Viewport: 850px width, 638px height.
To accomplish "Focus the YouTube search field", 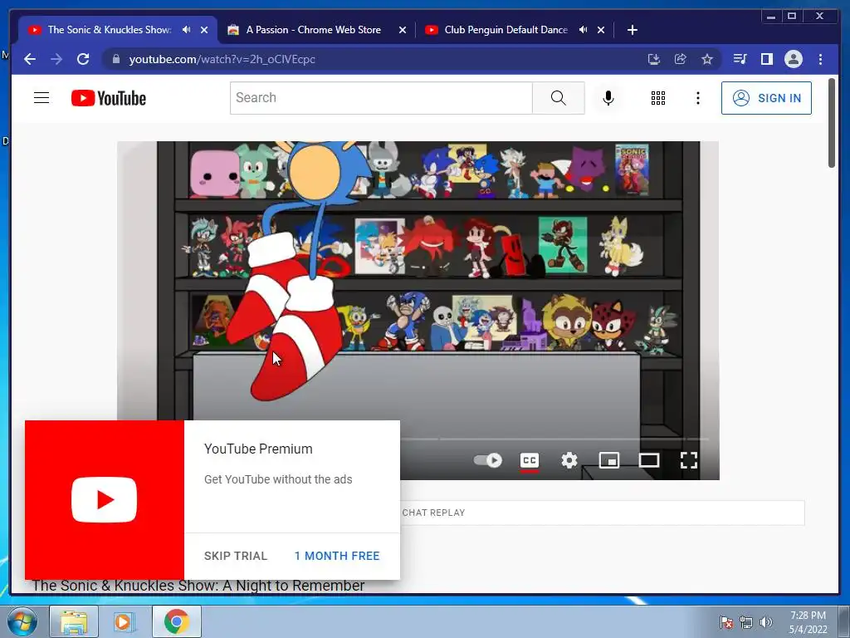I will [x=381, y=98].
